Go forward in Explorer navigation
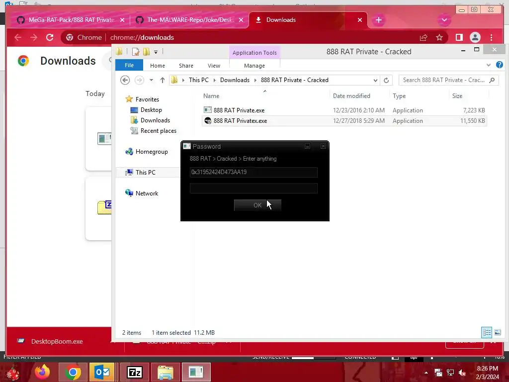 [x=139, y=80]
